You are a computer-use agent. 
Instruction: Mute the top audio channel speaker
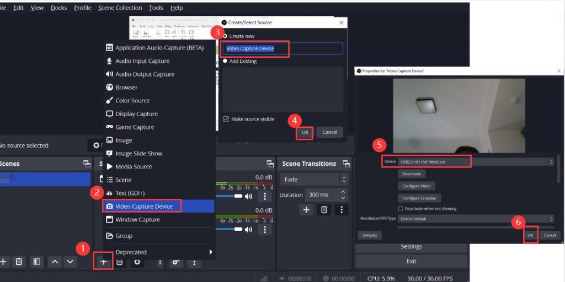pyautogui.click(x=248, y=197)
